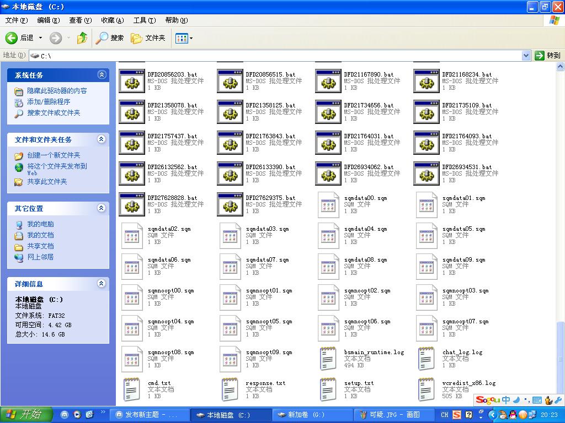
Task: Open the Back history dropdown arrow
Action: (x=40, y=38)
